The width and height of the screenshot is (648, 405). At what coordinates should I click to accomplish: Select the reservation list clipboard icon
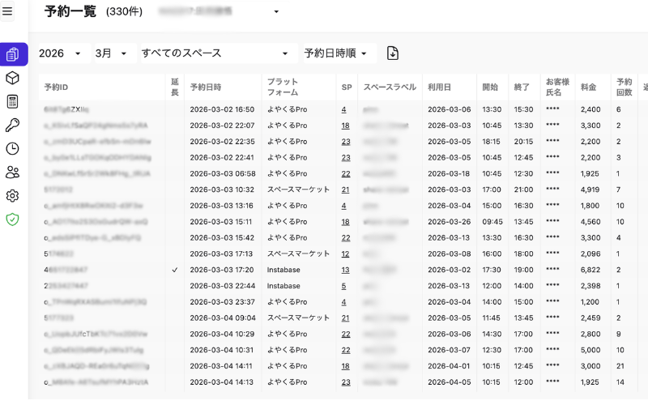[x=13, y=54]
